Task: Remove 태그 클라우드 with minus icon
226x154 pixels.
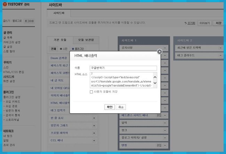Action: pos(220,55)
